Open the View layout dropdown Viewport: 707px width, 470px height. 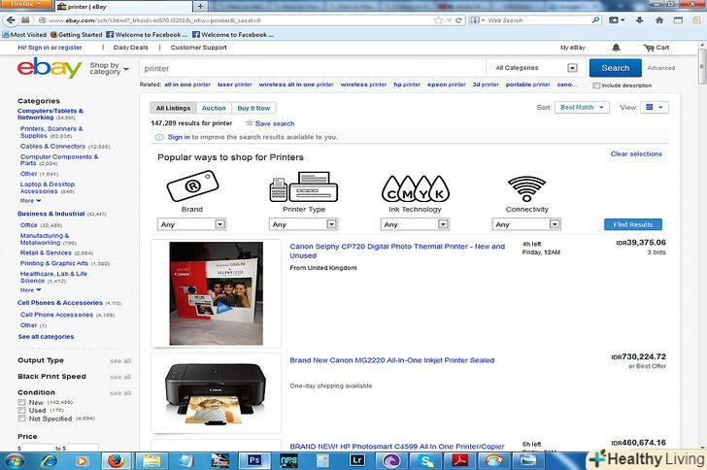[x=654, y=108]
